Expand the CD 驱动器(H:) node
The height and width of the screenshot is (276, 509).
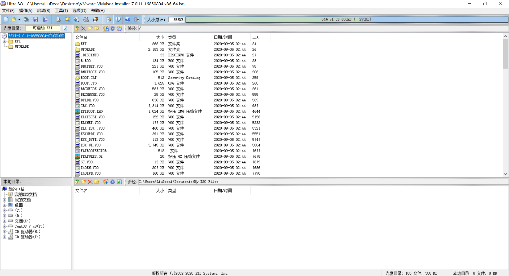(4, 232)
